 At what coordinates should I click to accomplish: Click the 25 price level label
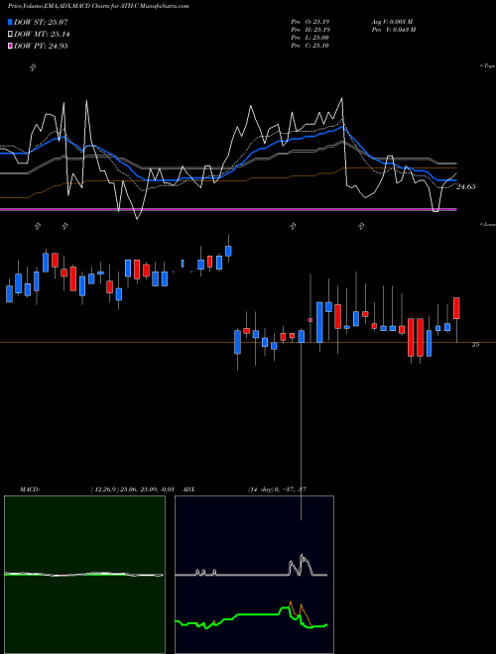coord(475,345)
